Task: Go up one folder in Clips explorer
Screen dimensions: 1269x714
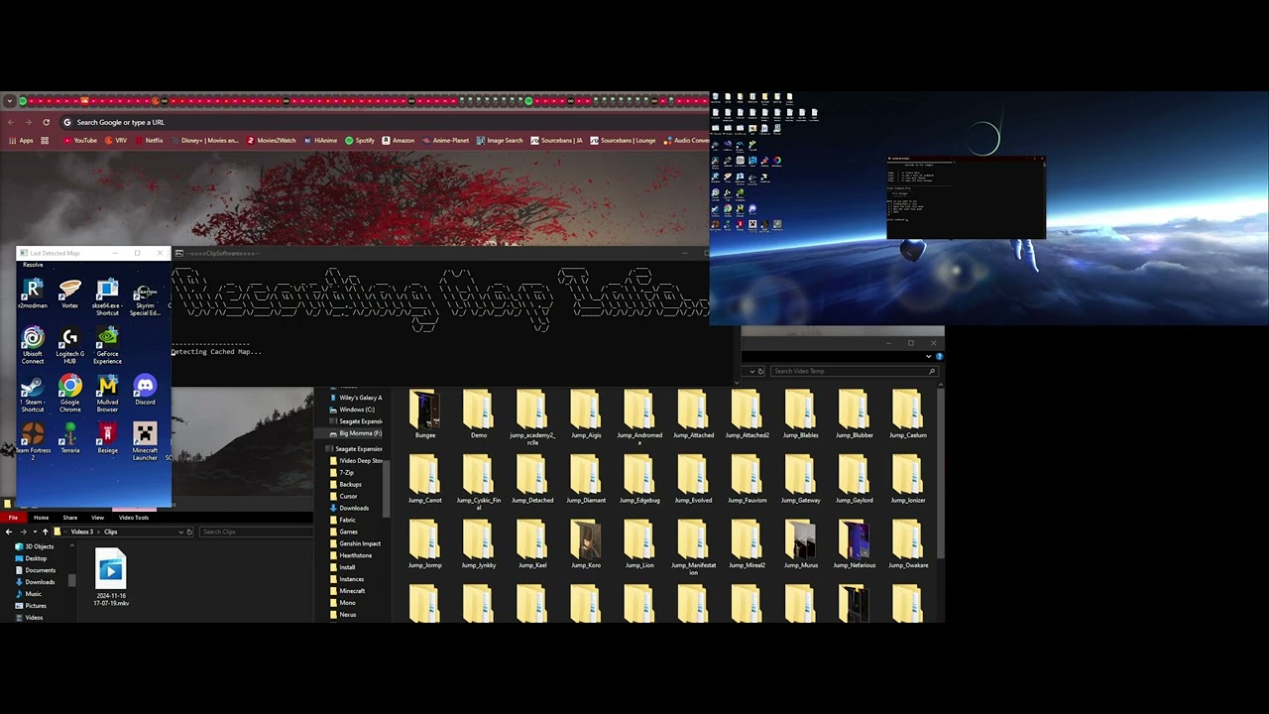Action: (45, 533)
